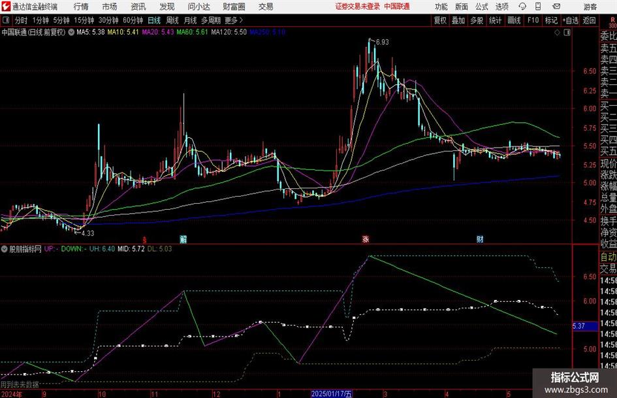Click 证券交易未登录 login link

[x=358, y=7]
